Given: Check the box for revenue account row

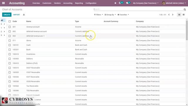Looking at the screenshot, I should pyautogui.click(x=10, y=27).
